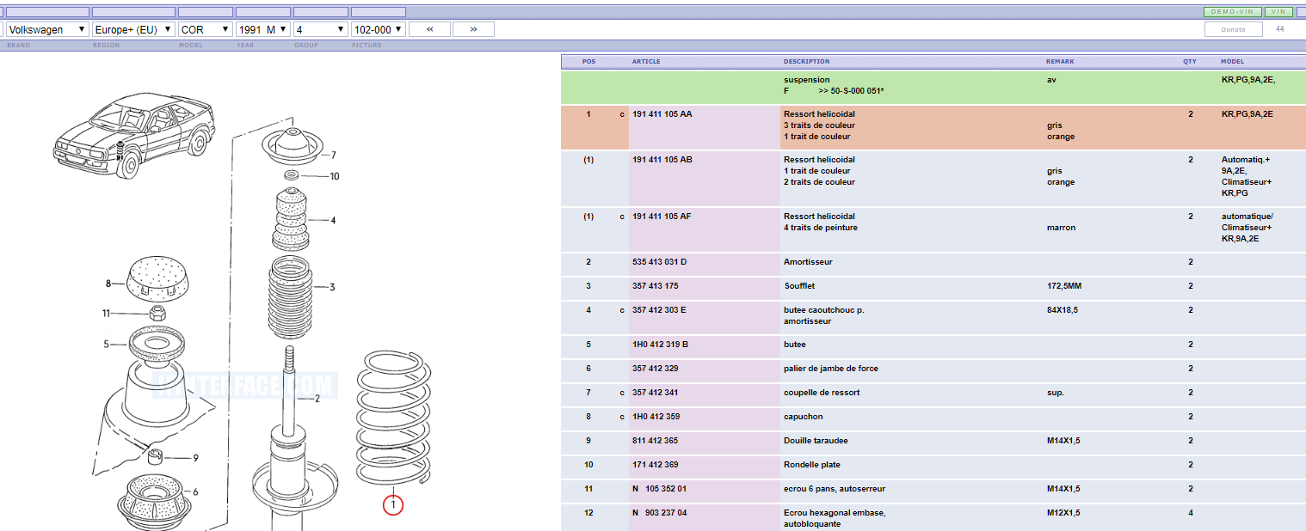The image size is (1306, 531).
Task: Click callout number 11 in the diagram
Action: pos(107,313)
